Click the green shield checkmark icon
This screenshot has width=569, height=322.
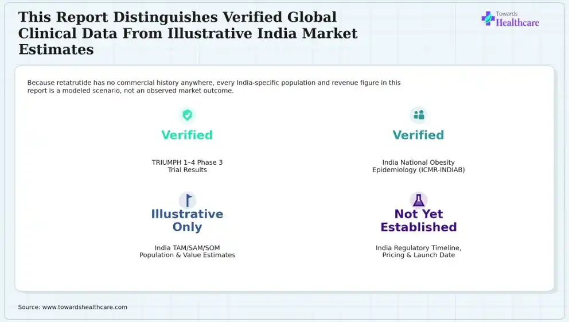click(187, 115)
